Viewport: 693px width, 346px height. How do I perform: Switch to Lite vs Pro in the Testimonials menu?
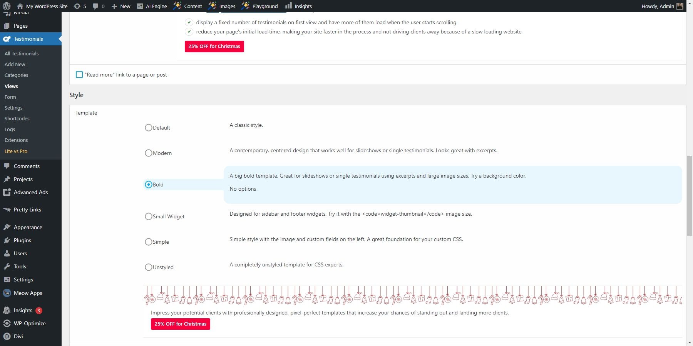click(16, 151)
